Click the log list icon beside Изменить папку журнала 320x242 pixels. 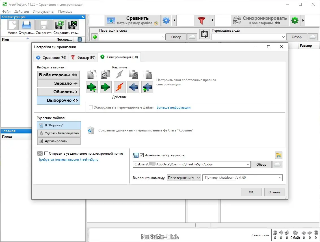(x=136, y=155)
